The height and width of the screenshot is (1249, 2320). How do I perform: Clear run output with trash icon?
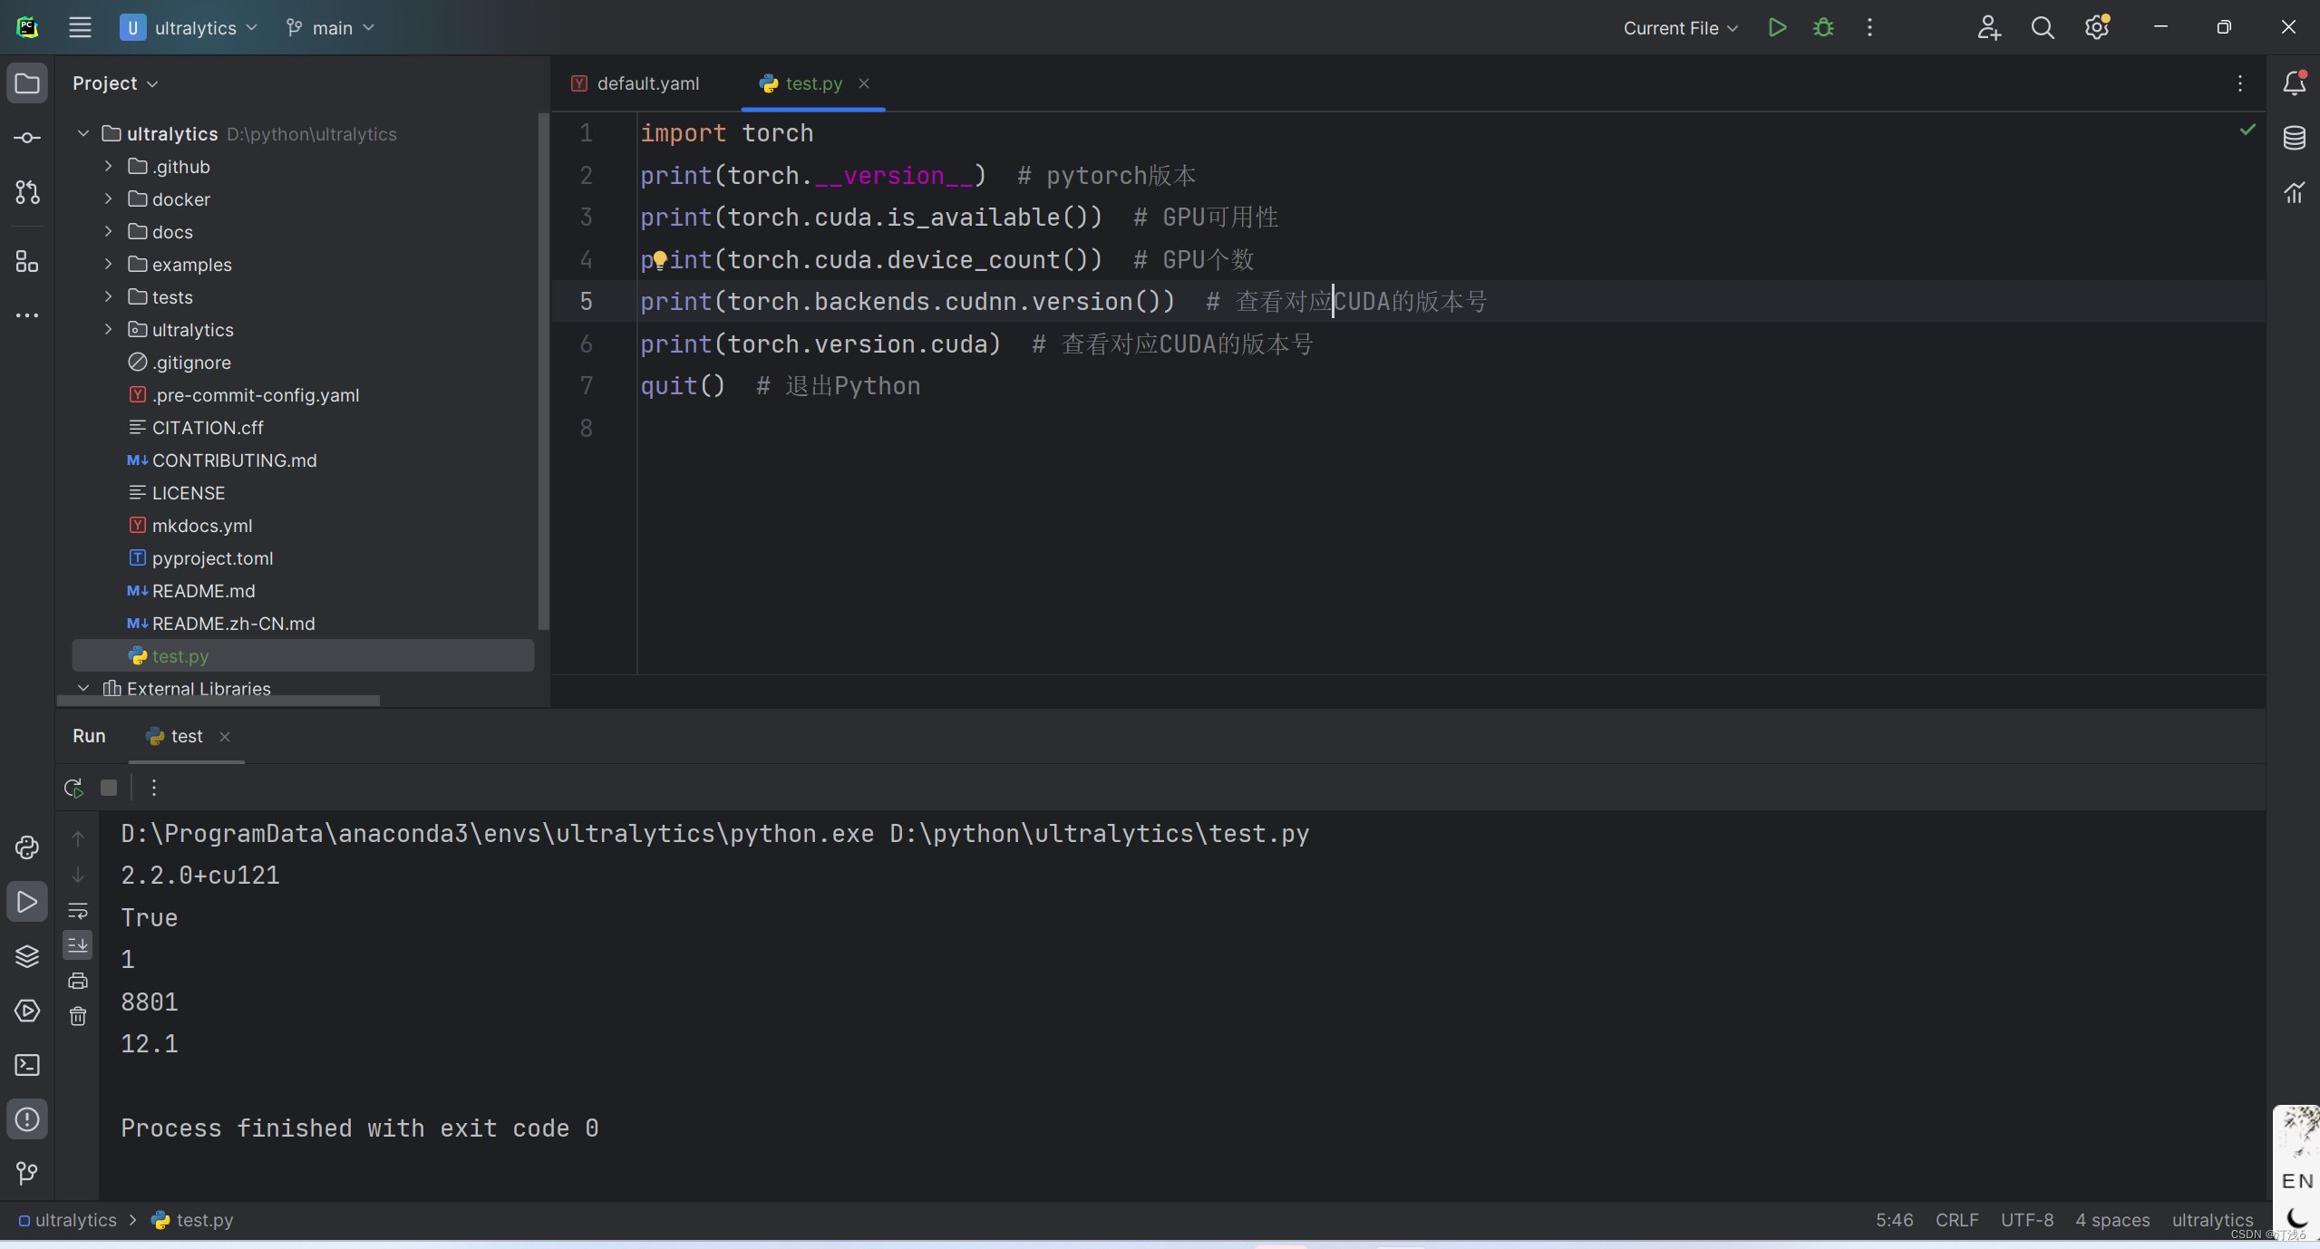pyautogui.click(x=78, y=1016)
